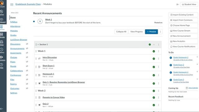Click View Course Notifications button
This screenshot has height=112, width=199.
pos(183,47)
